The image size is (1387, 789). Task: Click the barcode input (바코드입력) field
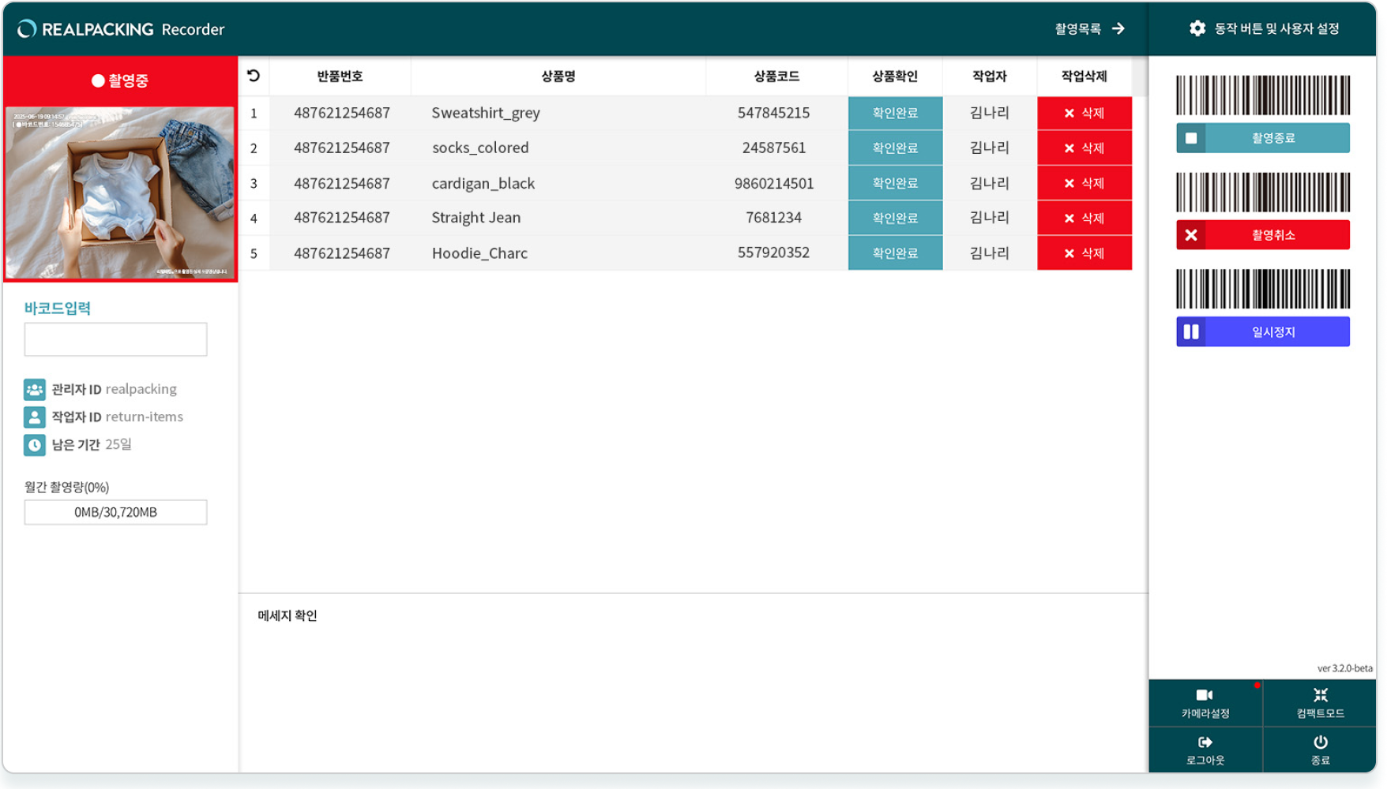point(115,339)
